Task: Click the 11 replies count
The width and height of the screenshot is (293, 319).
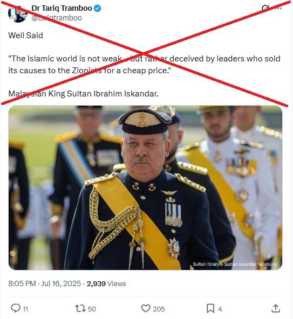Action: tap(25, 309)
